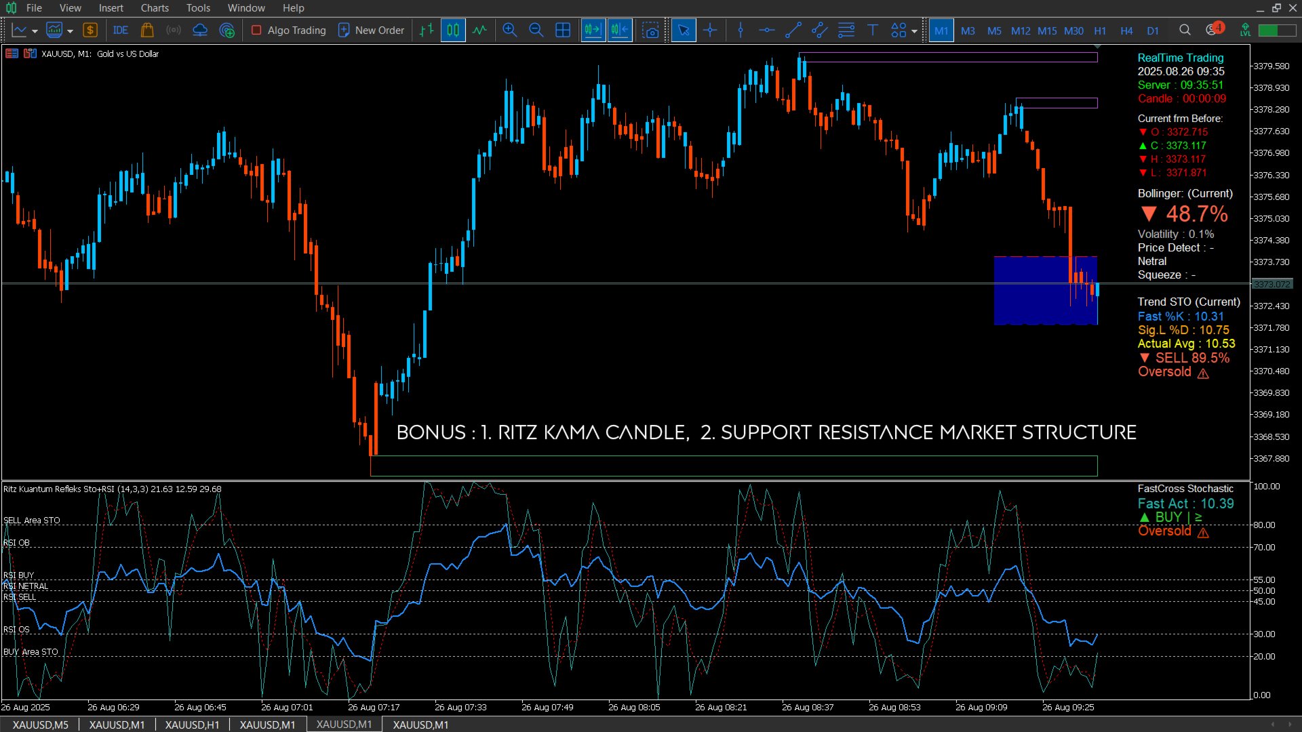This screenshot has height=732, width=1302.
Task: Switch to M12 timeframe
Action: [1021, 30]
